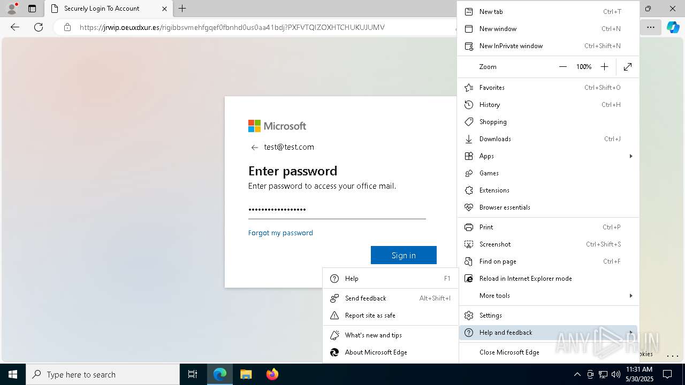The height and width of the screenshot is (385, 685).
Task: Click the Screenshot icon in the menu
Action: pyautogui.click(x=469, y=244)
